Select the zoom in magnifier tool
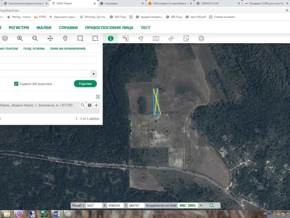This screenshot has width=290, height=218. (x=20, y=38)
